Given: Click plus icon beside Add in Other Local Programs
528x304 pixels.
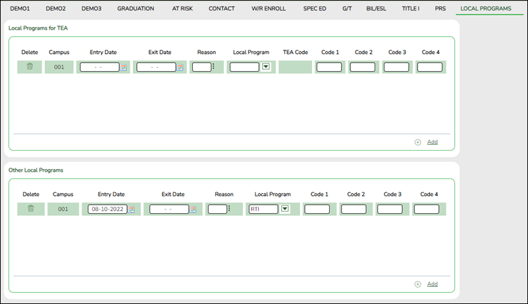Looking at the screenshot, I should point(417,284).
